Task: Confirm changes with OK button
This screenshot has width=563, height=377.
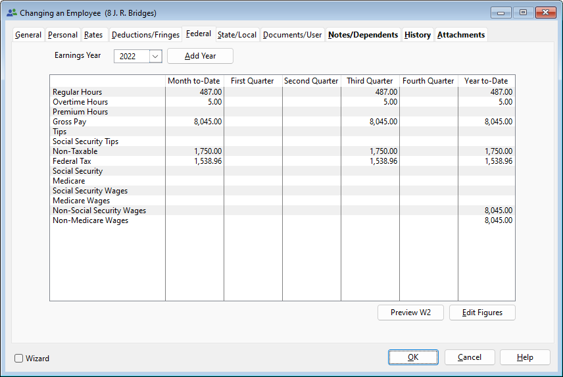Action: click(413, 357)
